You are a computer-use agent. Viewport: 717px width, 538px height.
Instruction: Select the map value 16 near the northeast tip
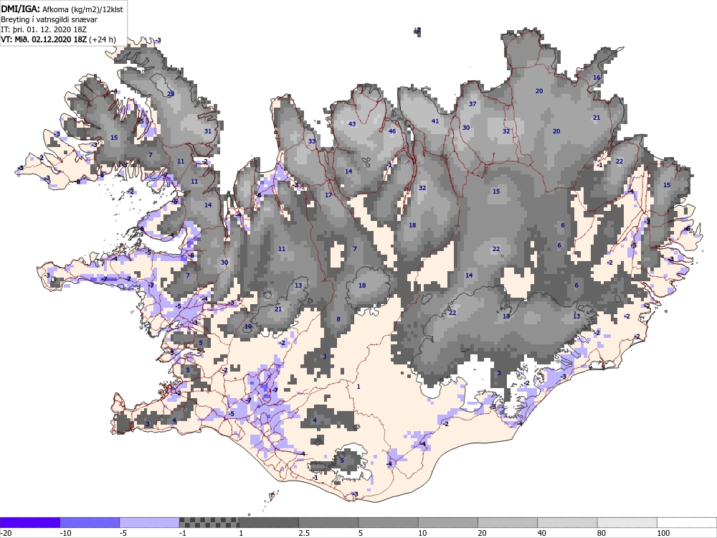coord(597,77)
